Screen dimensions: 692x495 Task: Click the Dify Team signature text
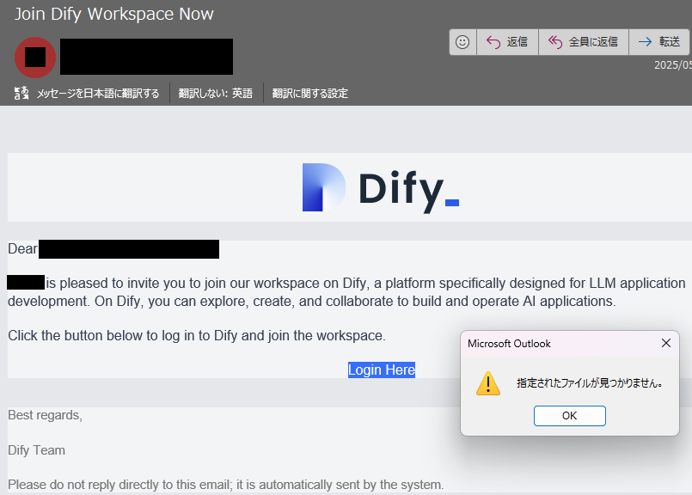(37, 450)
